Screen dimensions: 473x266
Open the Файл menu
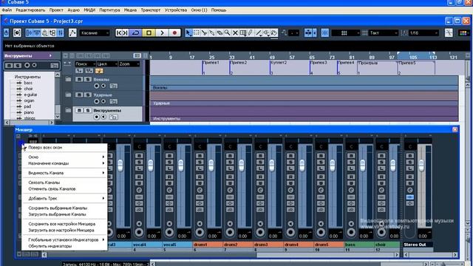tap(7, 10)
